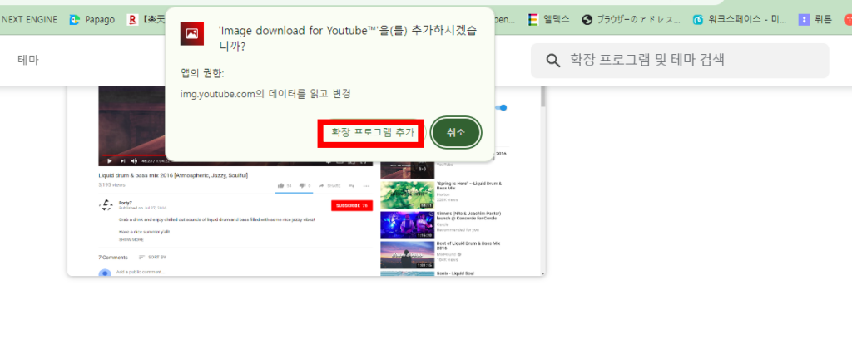The width and height of the screenshot is (852, 344).
Task: Click the Image download for Youtube extension icon
Action: click(x=192, y=33)
